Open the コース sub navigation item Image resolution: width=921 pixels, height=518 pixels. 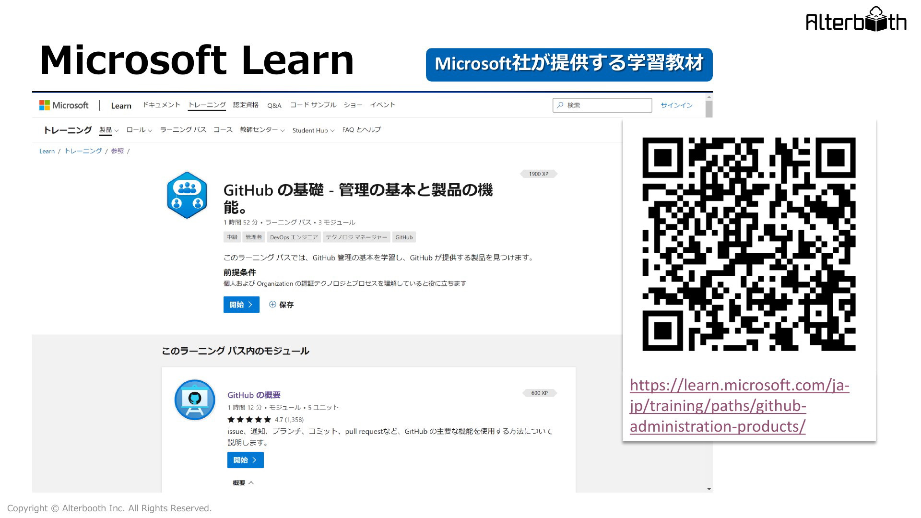pyautogui.click(x=223, y=129)
